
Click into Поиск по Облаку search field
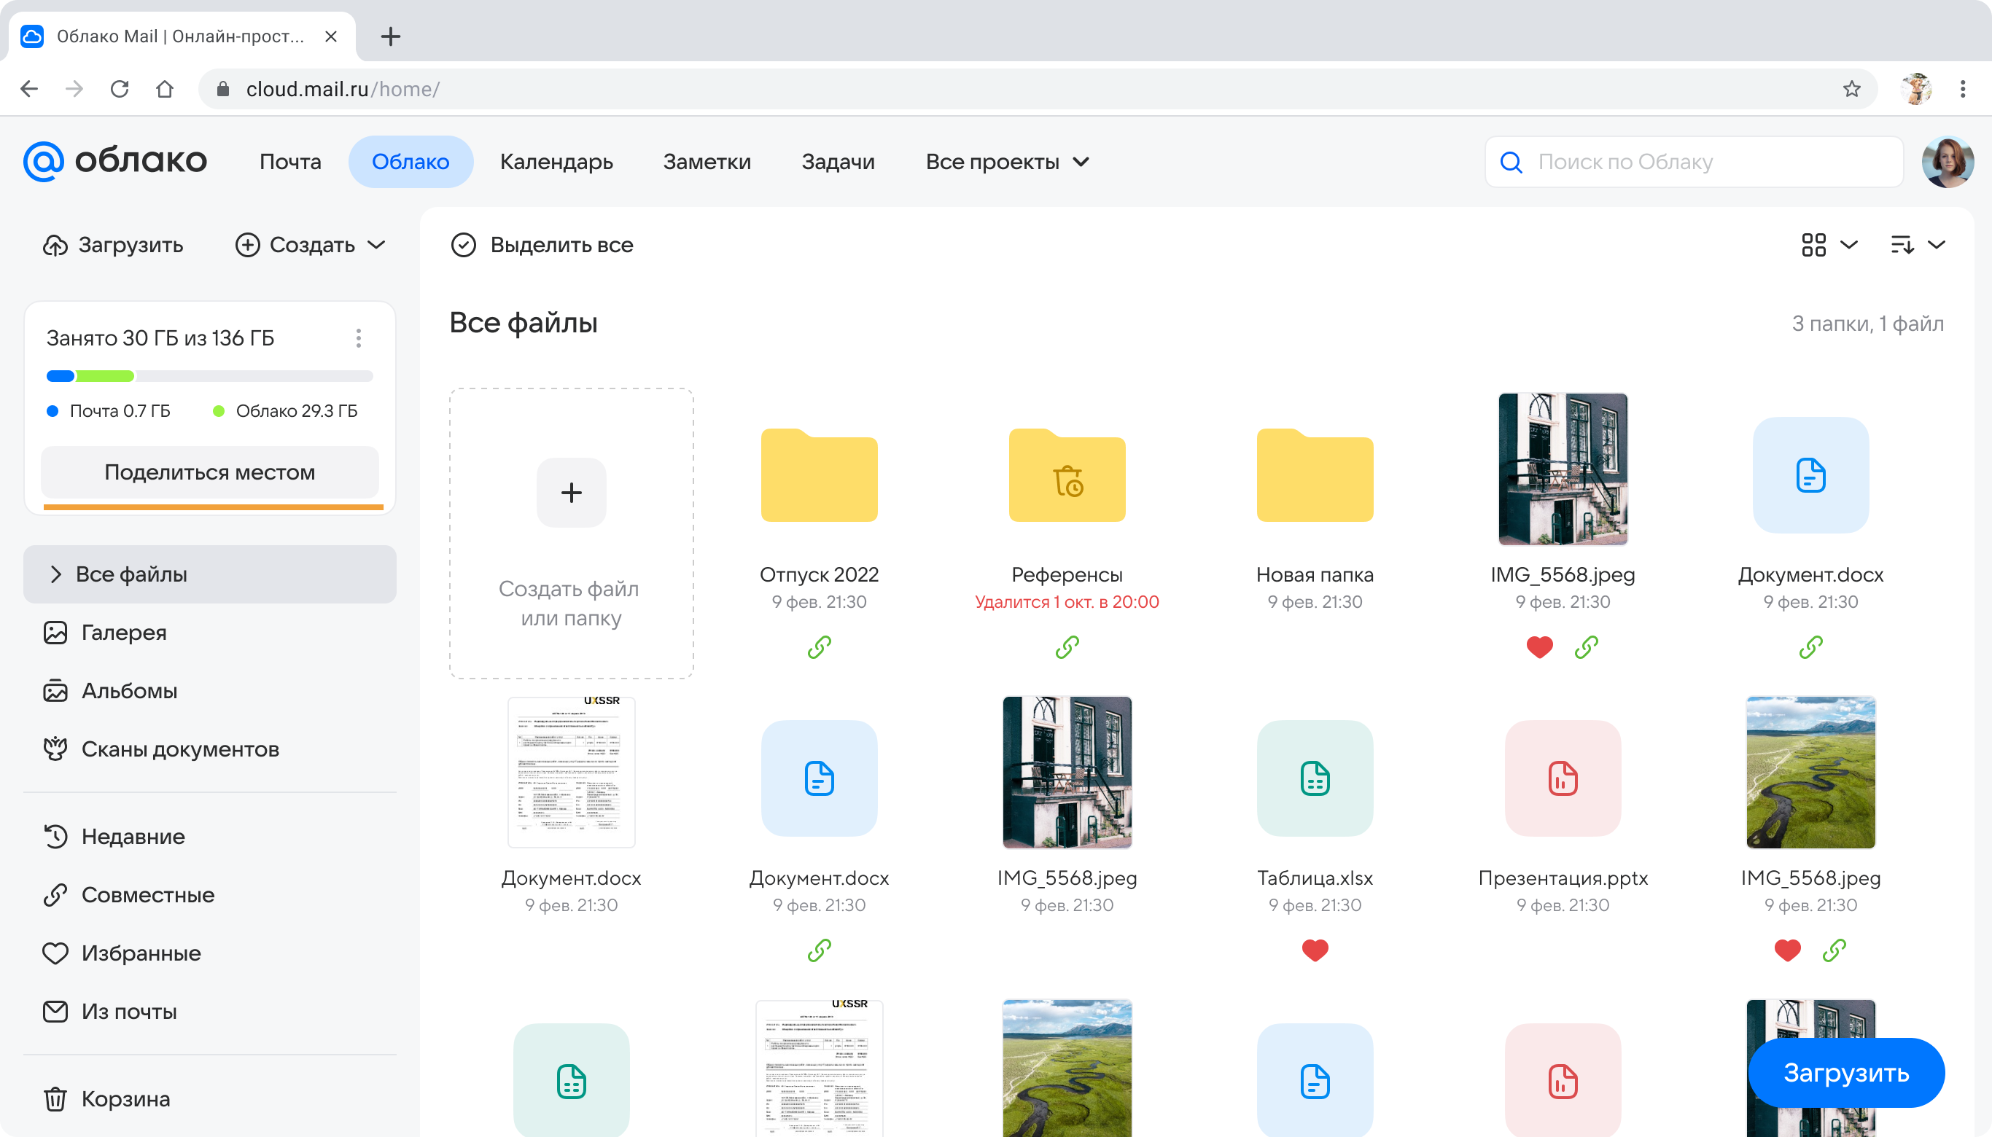pos(1694,162)
